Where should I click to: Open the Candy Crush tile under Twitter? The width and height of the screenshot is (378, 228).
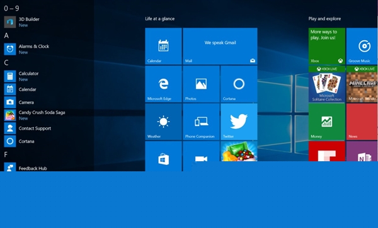coord(239,151)
